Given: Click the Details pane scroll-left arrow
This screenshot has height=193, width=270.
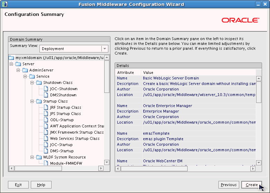Looking at the screenshot, I should pyautogui.click(x=118, y=168).
